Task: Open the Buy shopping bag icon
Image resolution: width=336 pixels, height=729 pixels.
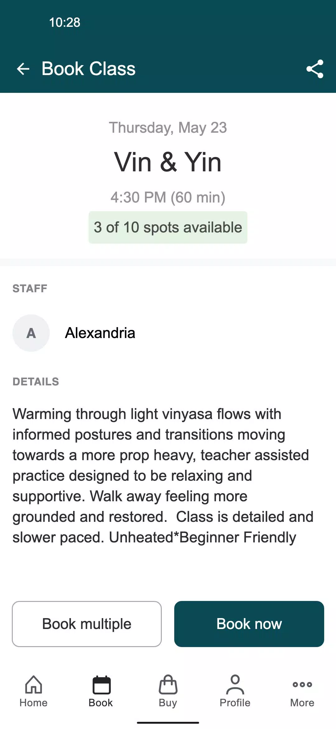Action: click(x=168, y=684)
